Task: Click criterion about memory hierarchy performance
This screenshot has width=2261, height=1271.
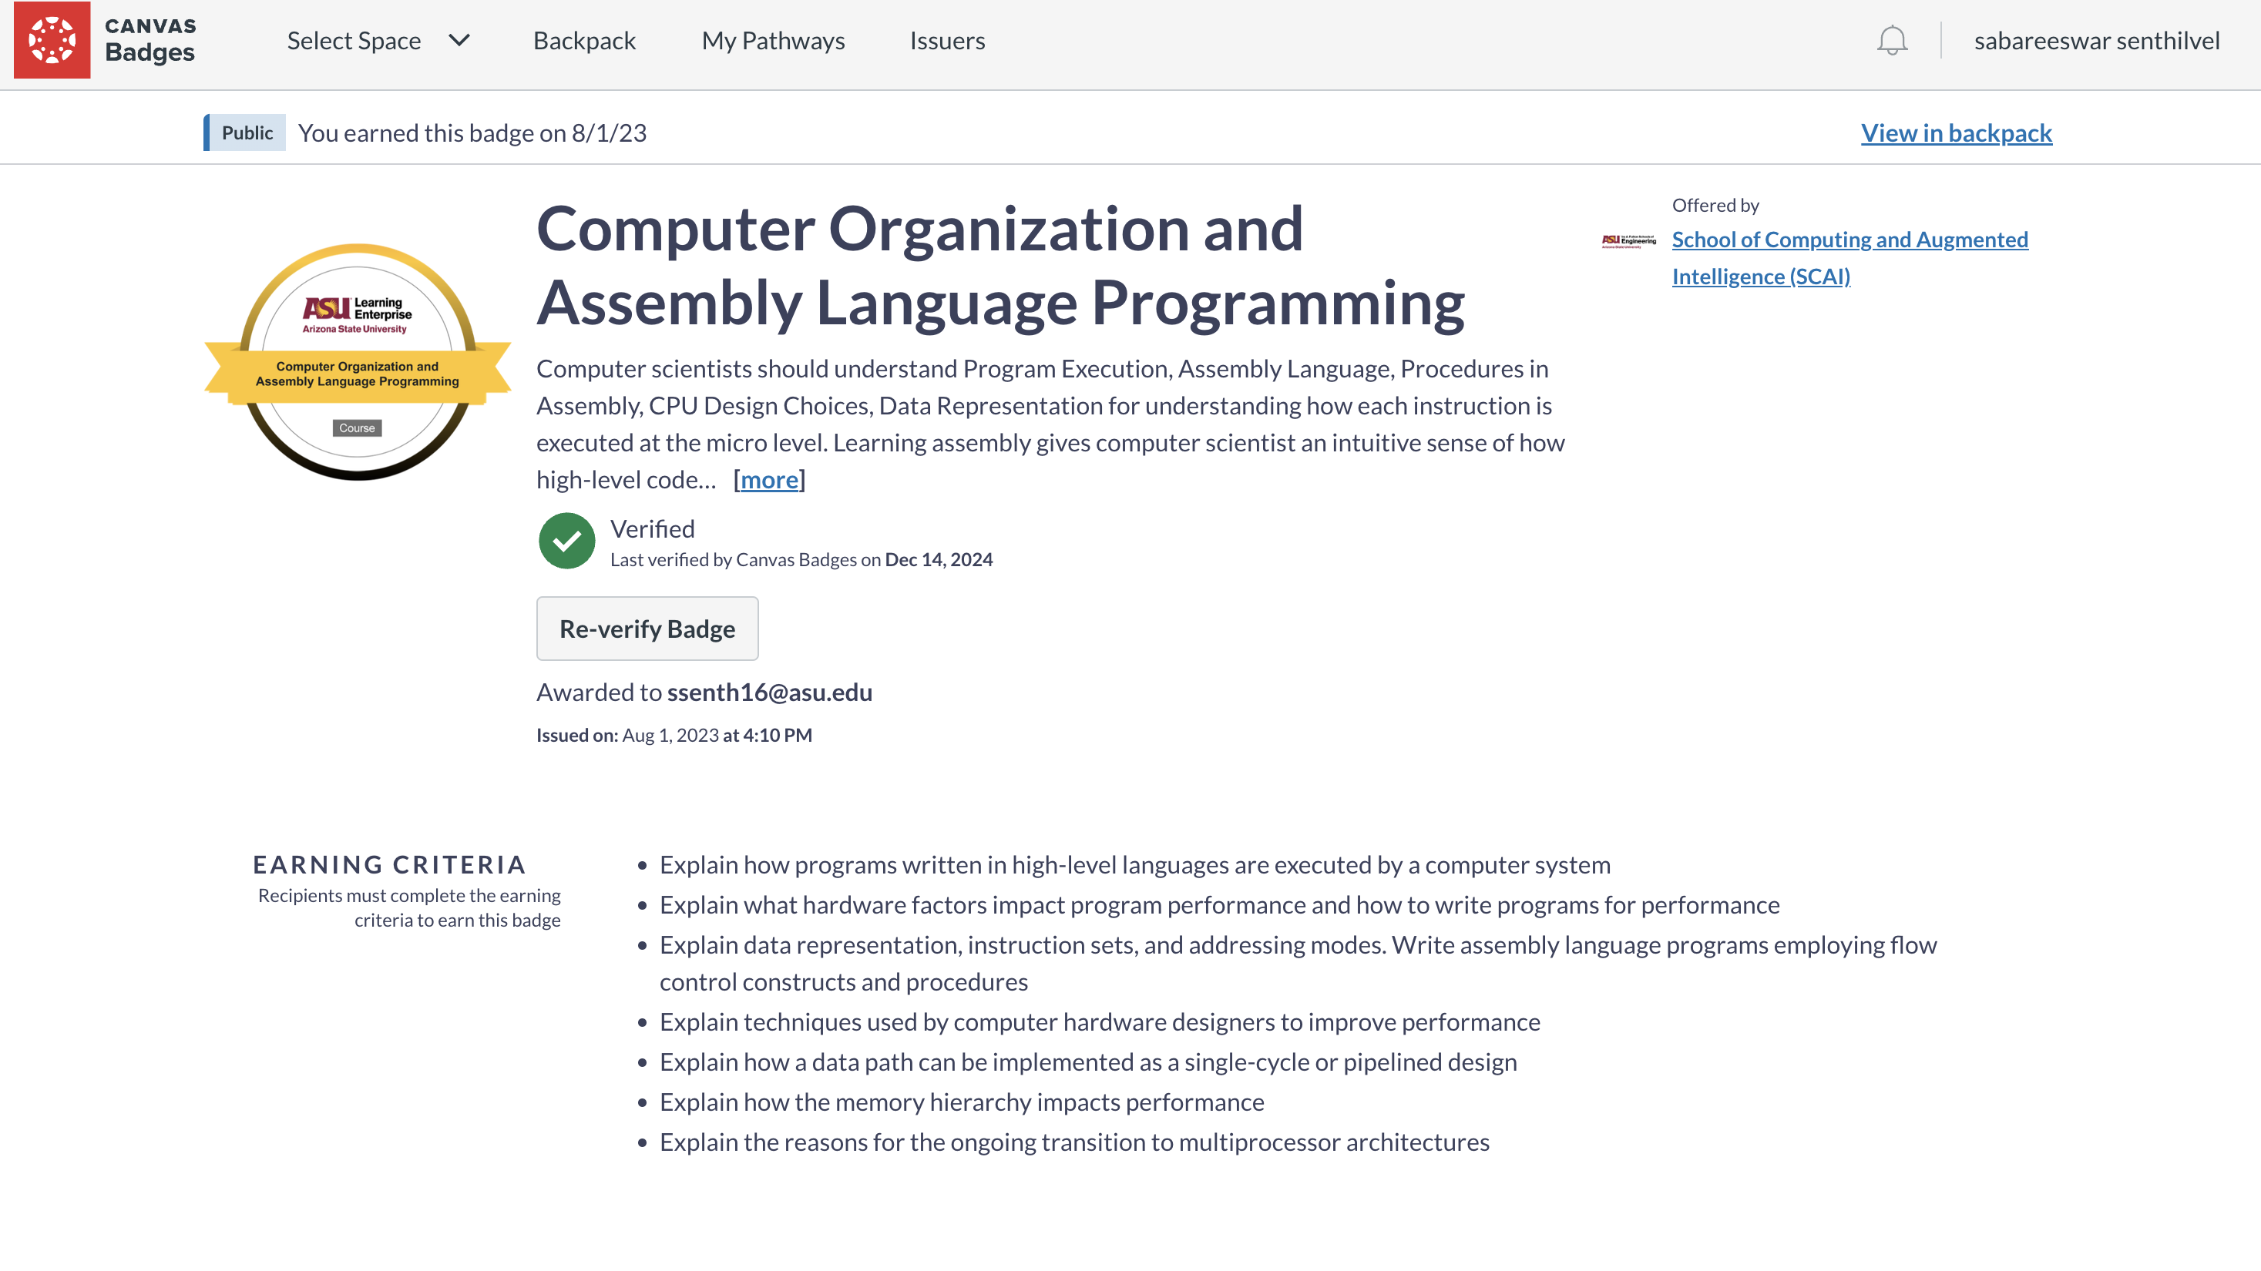Action: pos(961,1102)
